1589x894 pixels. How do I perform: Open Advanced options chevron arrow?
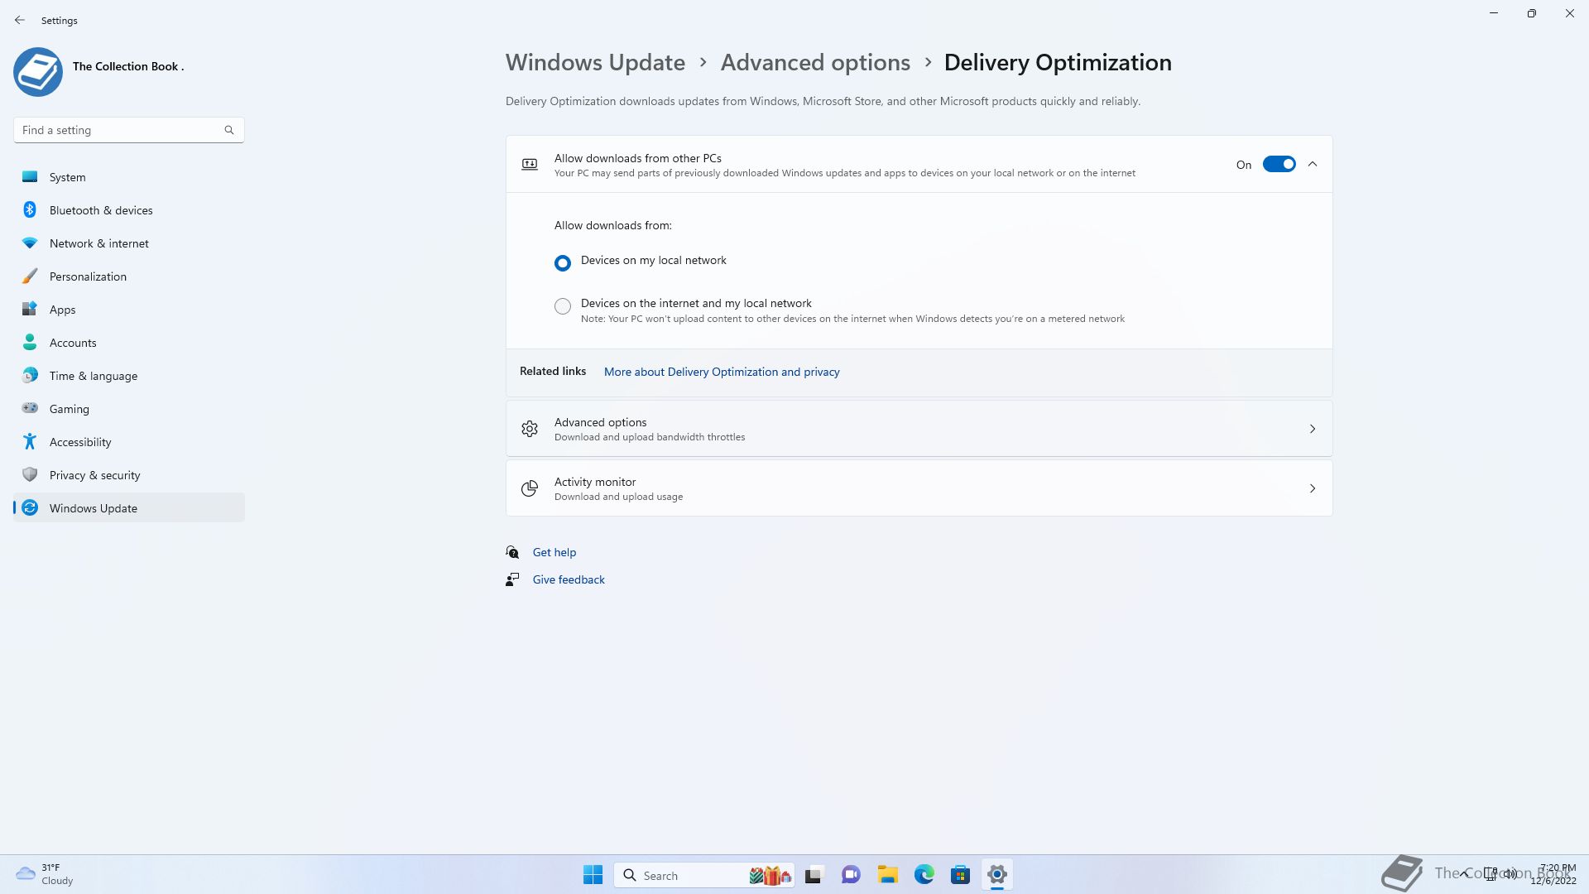1313,429
